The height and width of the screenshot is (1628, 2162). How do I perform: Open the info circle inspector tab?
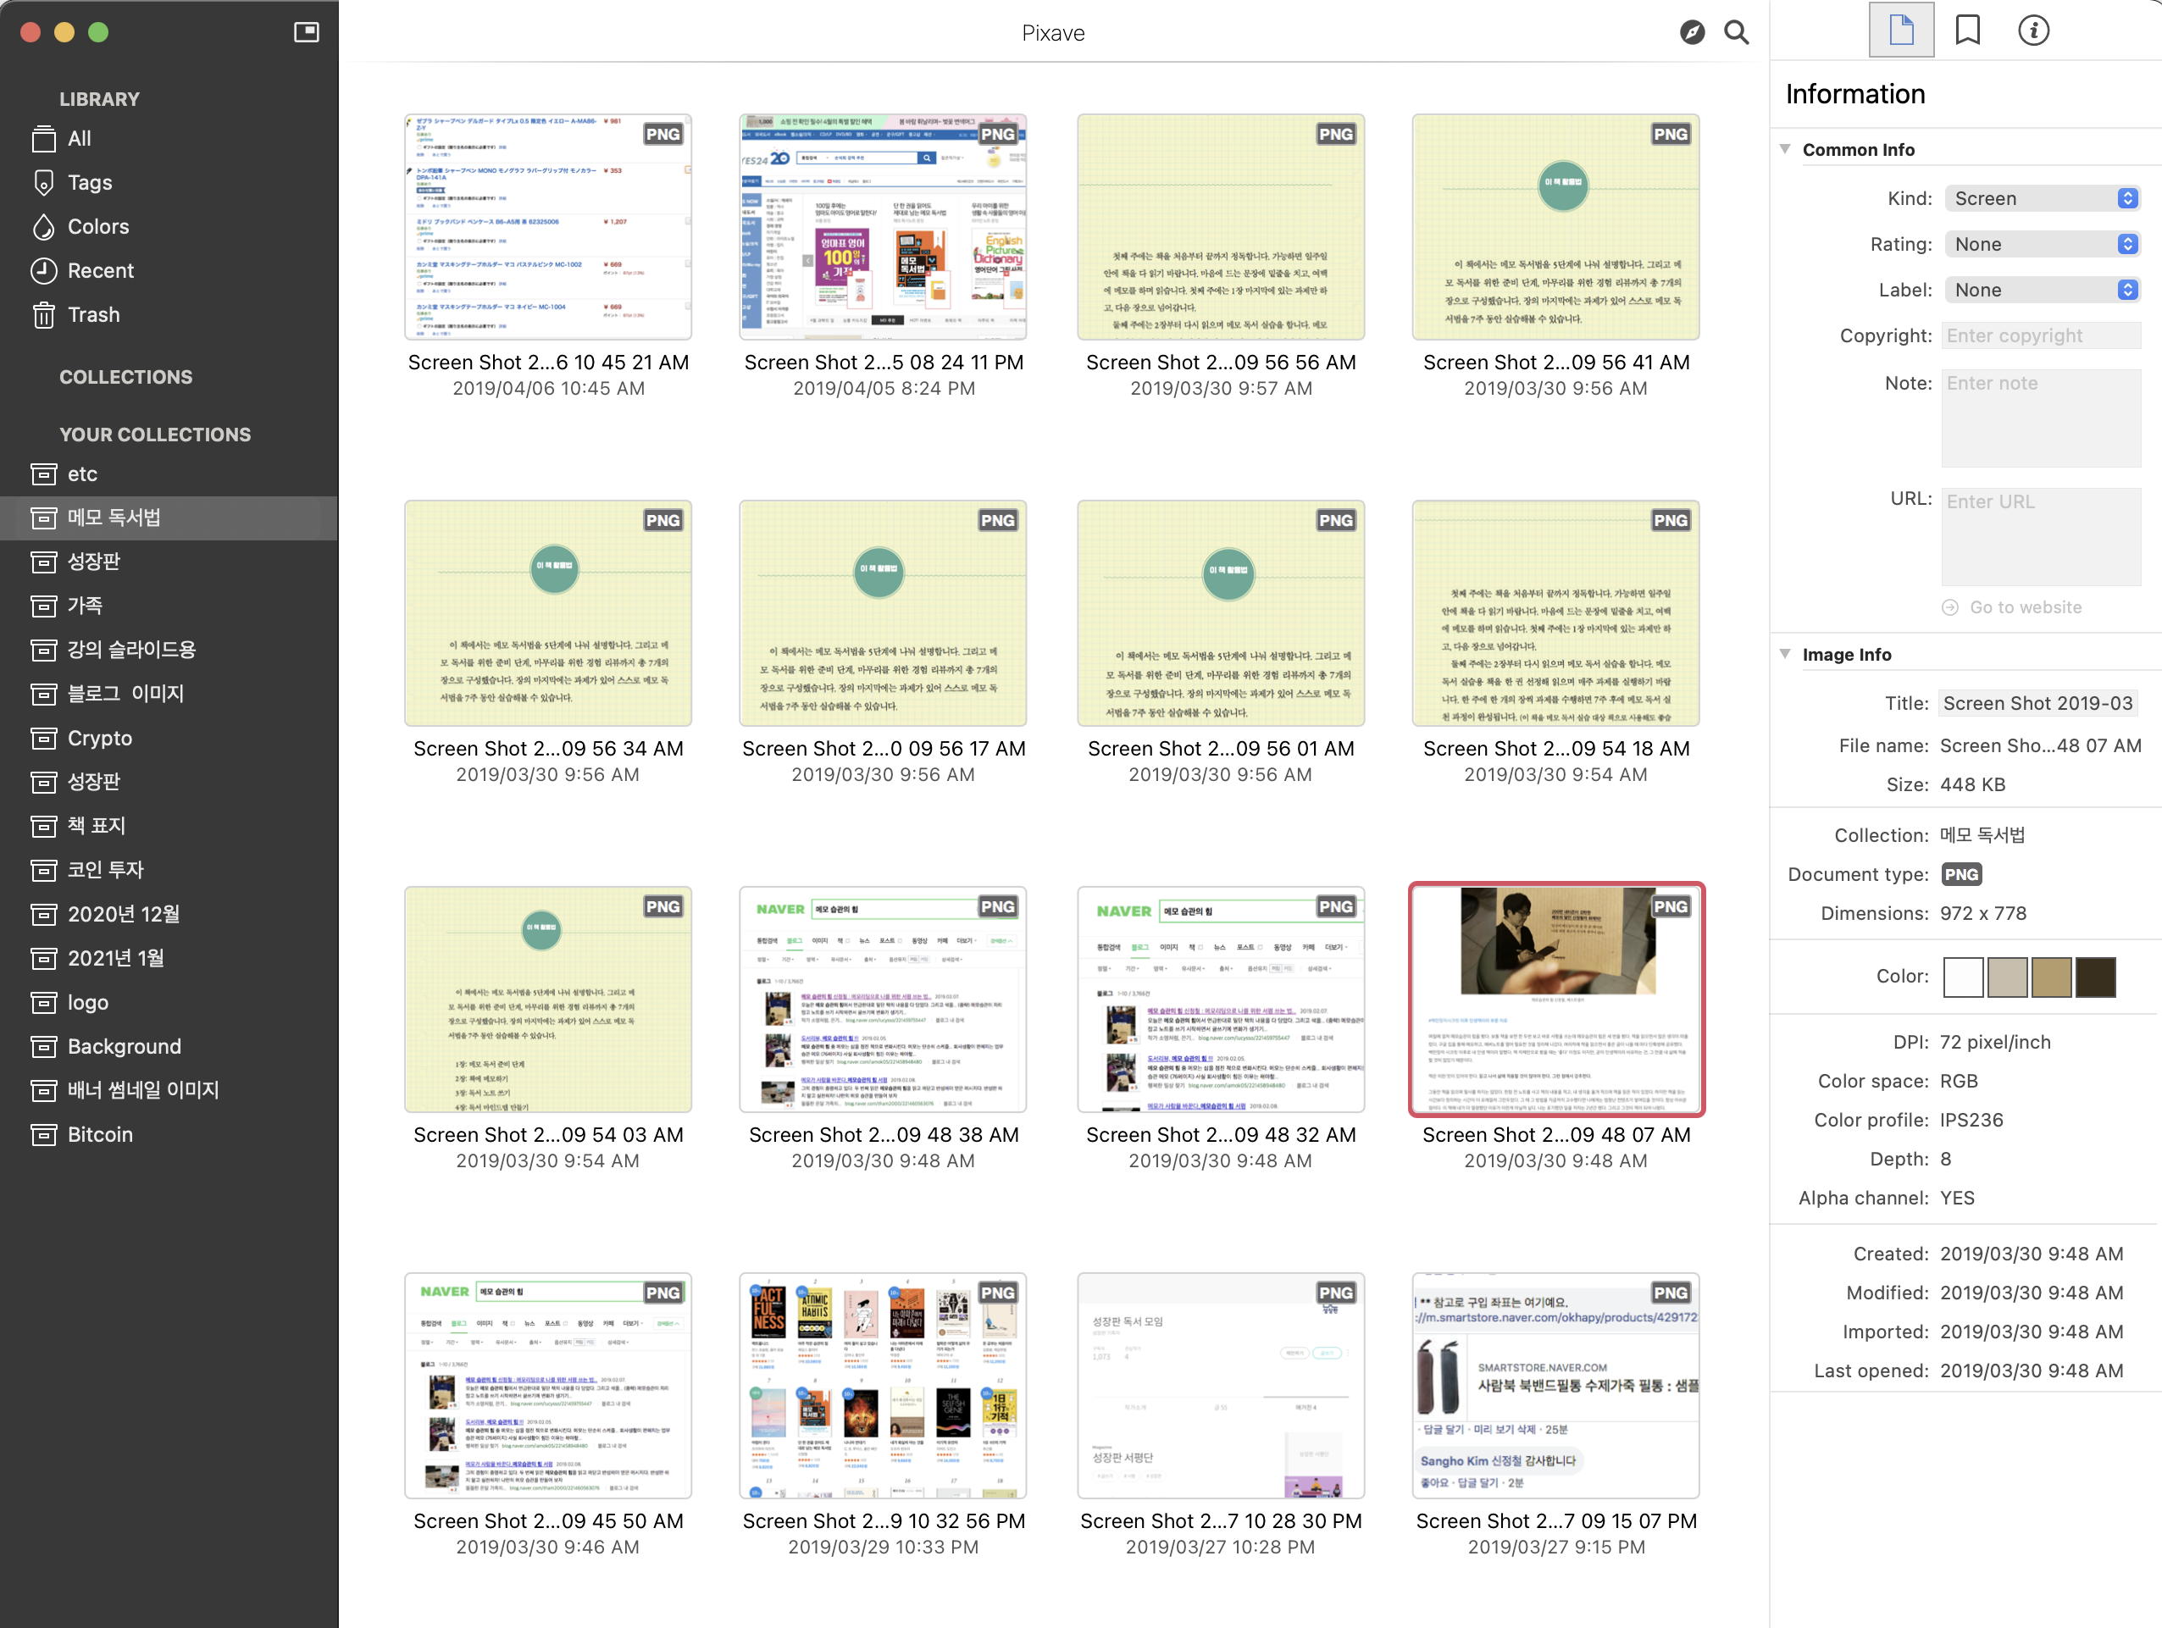pos(2033,30)
